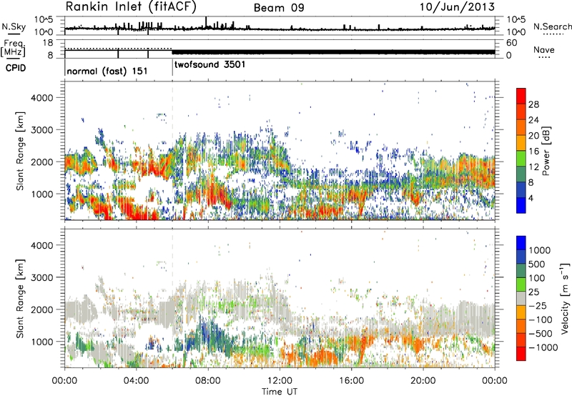This screenshot has height=396, width=572.
Task: Pick the bottom bright blue Power colorbar segment
Action: click(521, 206)
